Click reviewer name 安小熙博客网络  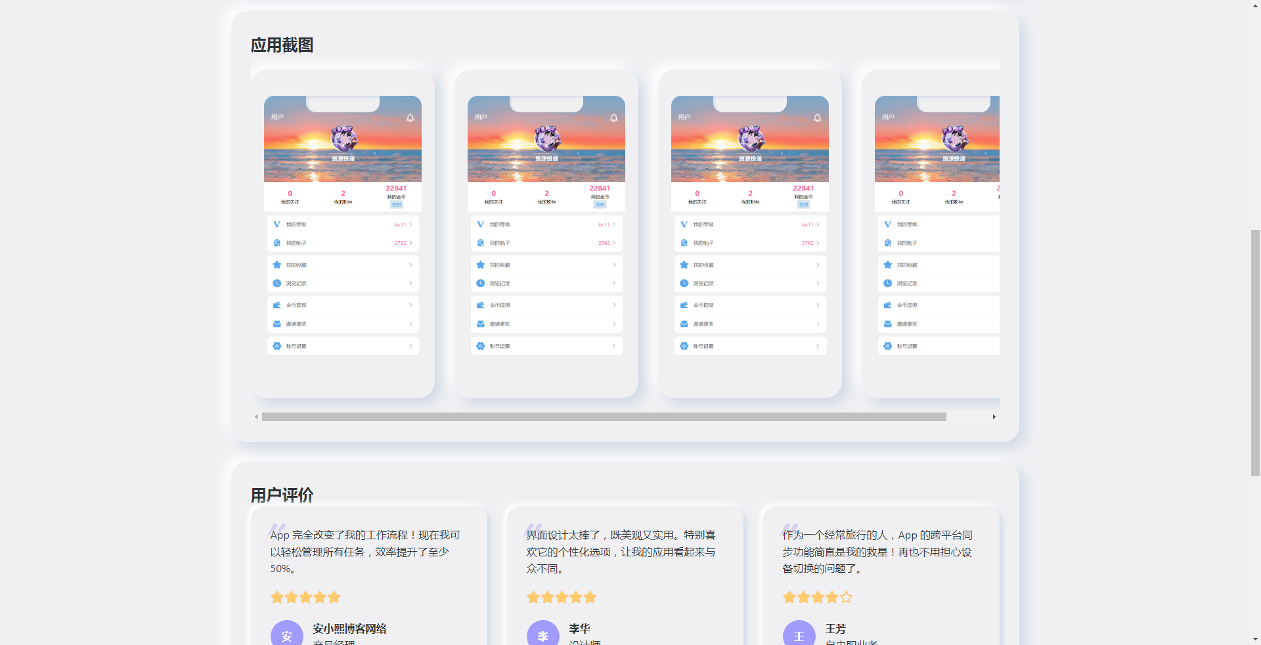[x=349, y=629]
